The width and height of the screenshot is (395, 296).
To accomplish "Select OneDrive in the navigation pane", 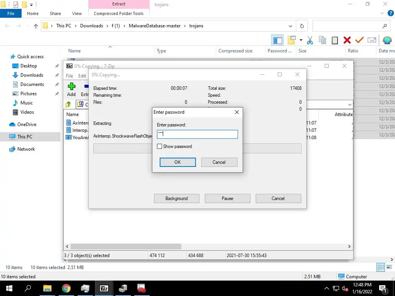I will tap(27, 124).
